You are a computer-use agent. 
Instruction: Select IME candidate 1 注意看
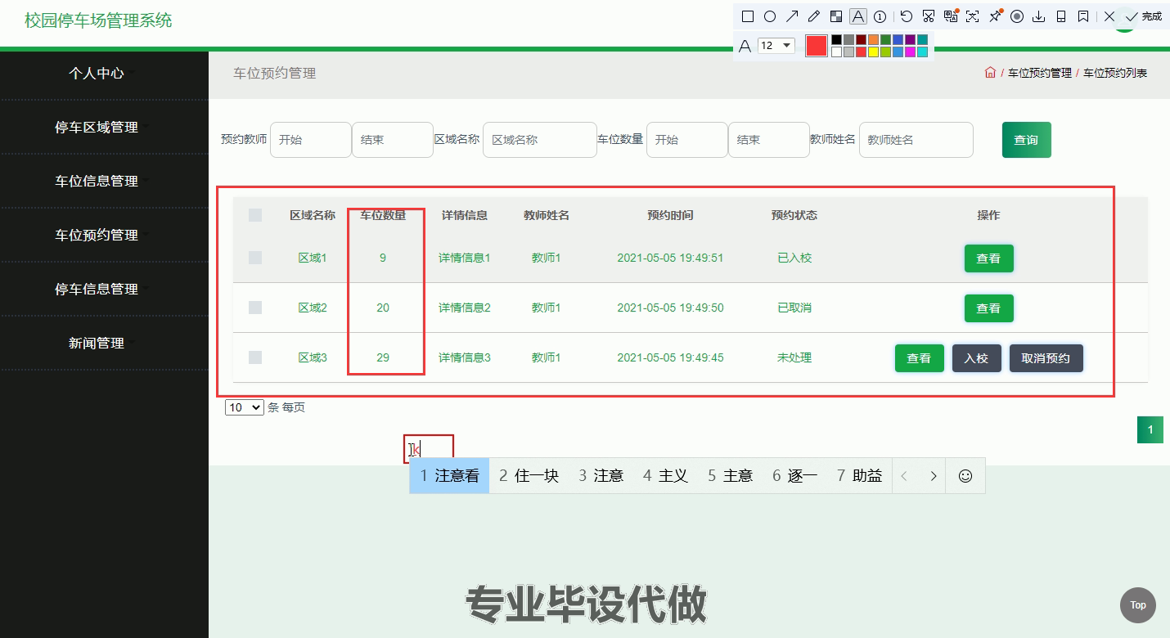click(449, 475)
